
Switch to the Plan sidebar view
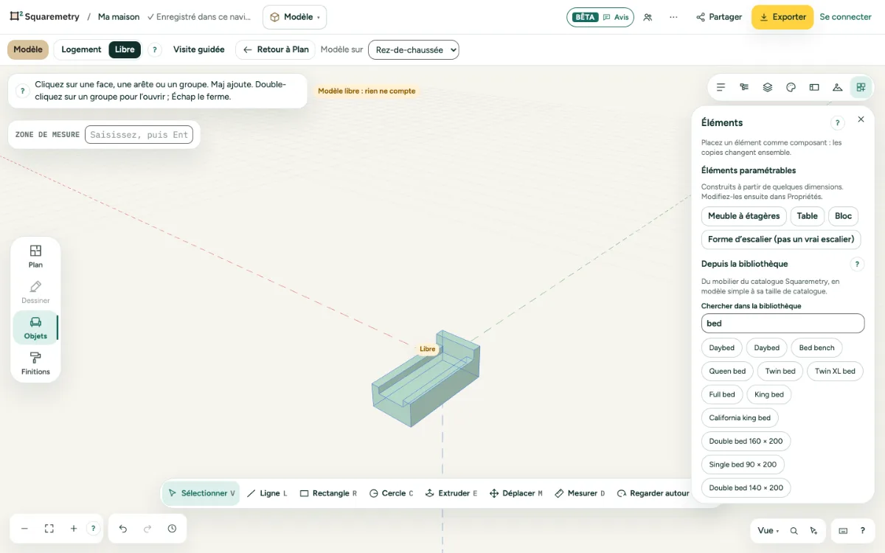click(x=35, y=257)
